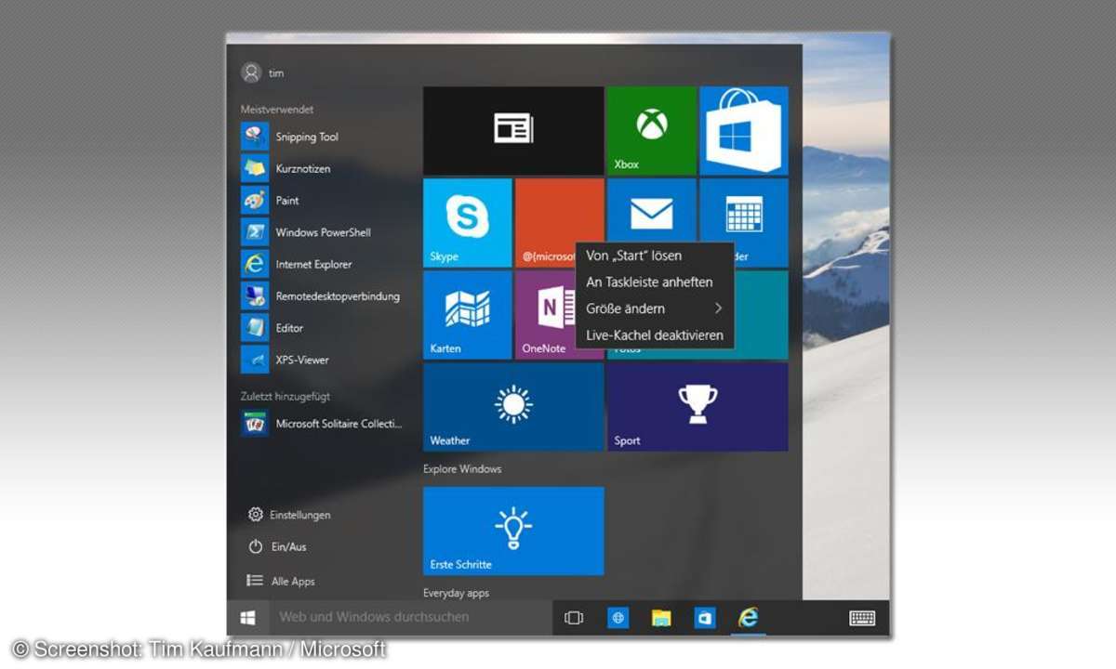1116x669 pixels.
Task: Click the Ein/Aus power button
Action: (x=277, y=546)
